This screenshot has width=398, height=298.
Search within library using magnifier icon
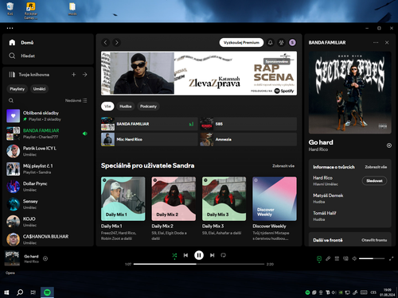11,101
